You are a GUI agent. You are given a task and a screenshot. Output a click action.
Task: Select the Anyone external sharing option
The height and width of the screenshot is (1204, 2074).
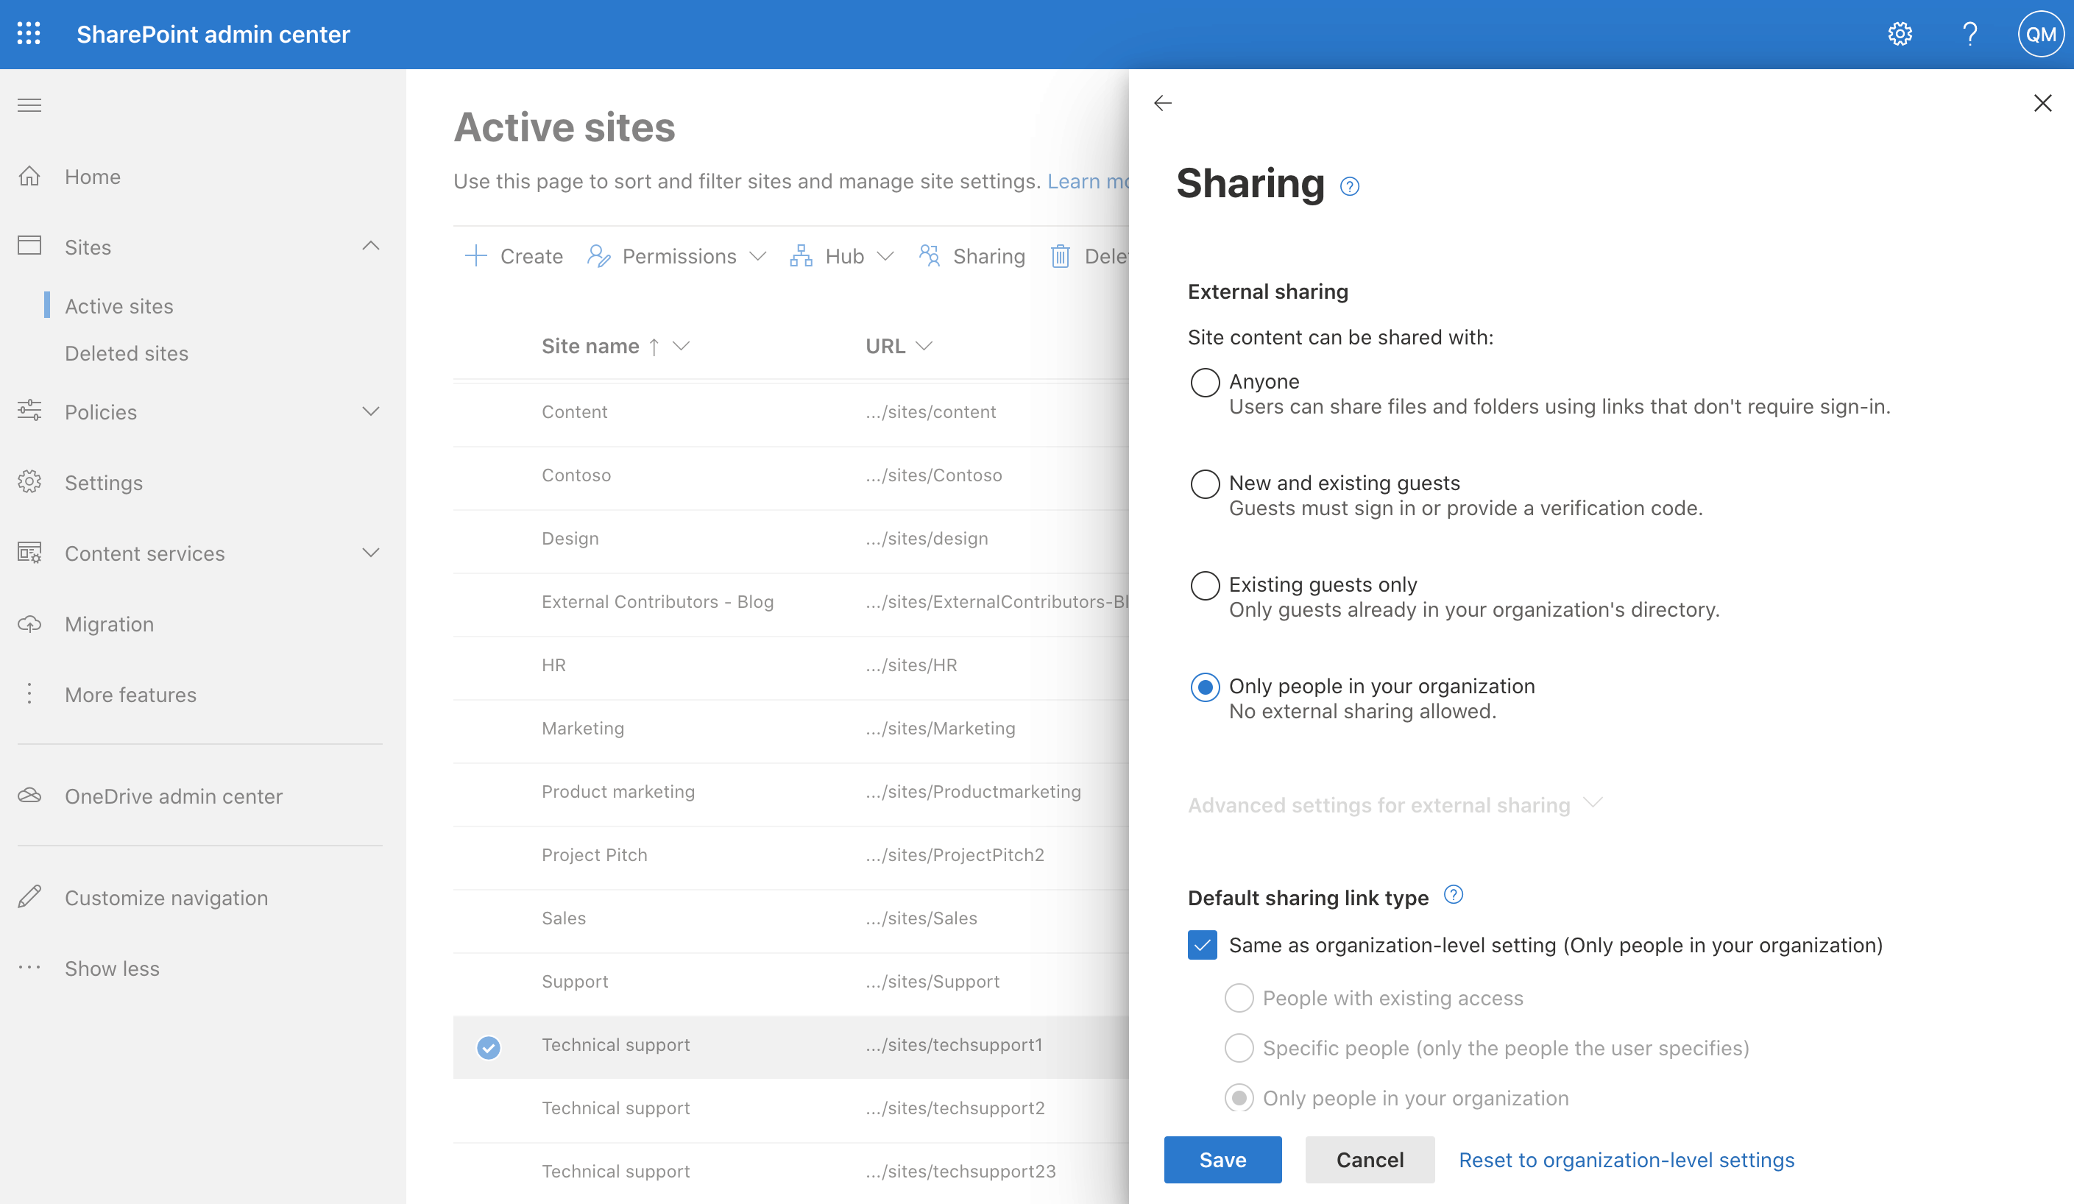point(1203,381)
